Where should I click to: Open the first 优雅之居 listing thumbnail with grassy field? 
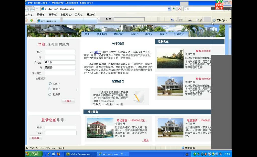(x=170, y=59)
